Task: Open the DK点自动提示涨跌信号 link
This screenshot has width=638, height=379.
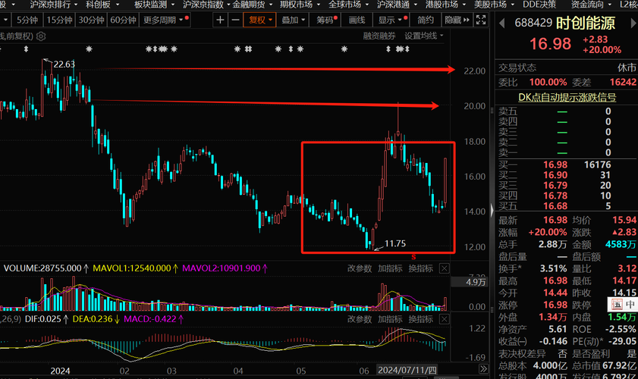Action: tap(567, 98)
